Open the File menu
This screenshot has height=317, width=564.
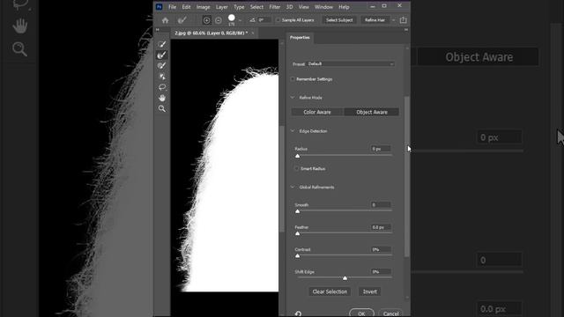(173, 7)
